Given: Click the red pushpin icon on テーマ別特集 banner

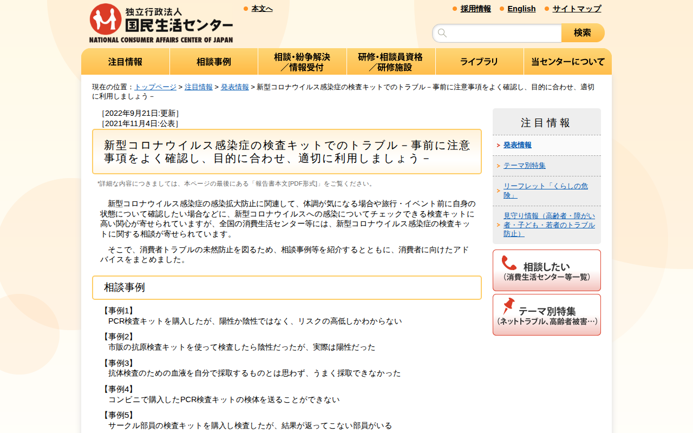Looking at the screenshot, I should (508, 306).
